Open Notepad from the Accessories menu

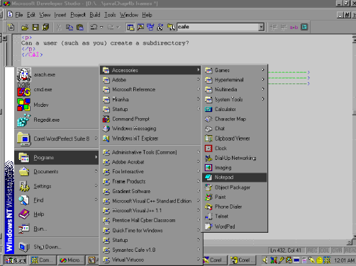235,178
